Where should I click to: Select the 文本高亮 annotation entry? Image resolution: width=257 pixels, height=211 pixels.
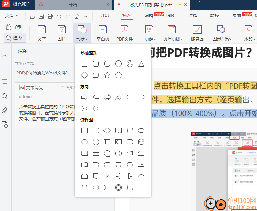click(x=45, y=105)
